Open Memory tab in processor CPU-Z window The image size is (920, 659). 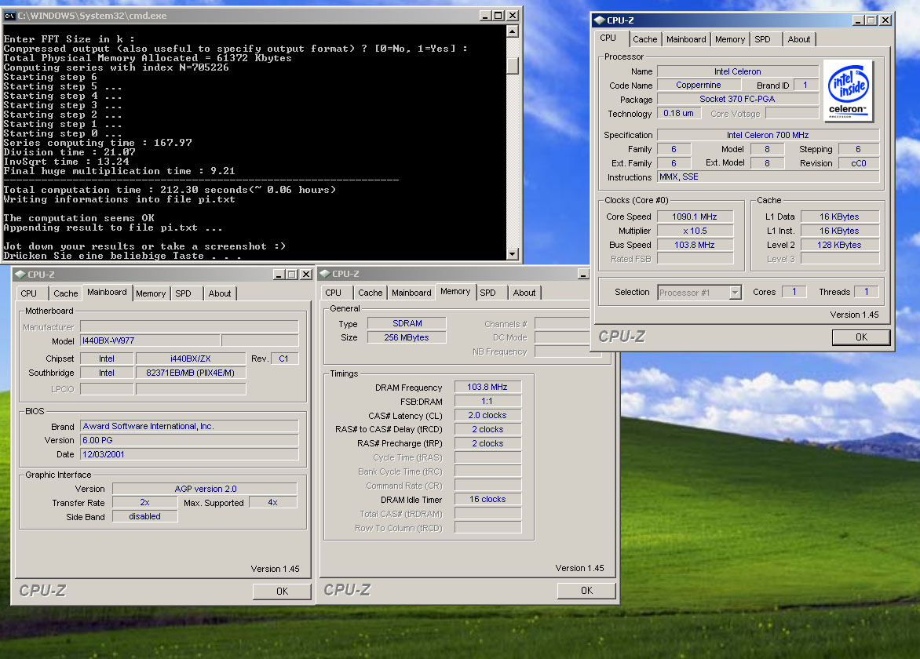tap(730, 39)
